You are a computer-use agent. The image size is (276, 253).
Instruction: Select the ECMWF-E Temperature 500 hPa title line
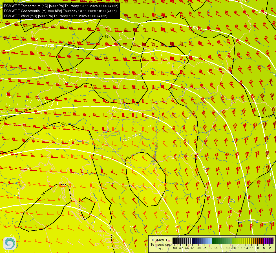[x=61, y=6]
